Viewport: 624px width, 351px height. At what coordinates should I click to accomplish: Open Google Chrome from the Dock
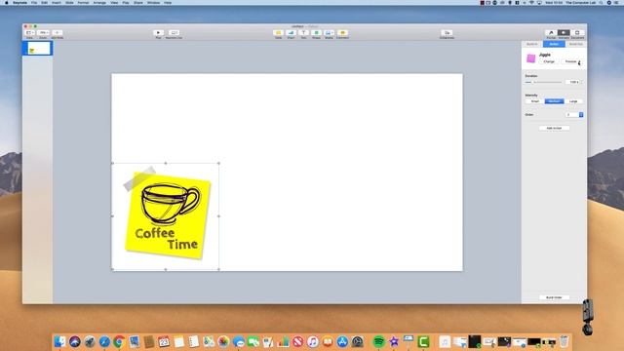[119, 341]
